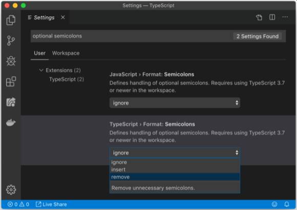The image size is (297, 210).
Task: Click the feedback smiley icon
Action: click(x=274, y=204)
